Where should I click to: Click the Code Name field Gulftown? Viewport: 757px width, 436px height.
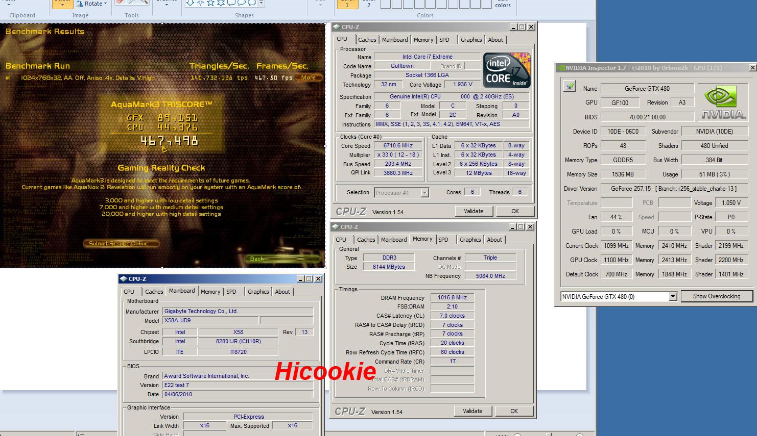pos(402,66)
